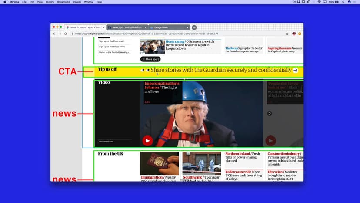Open the Wi-Fi status menu
Screen dimensions: 360x203
click(319, 2)
